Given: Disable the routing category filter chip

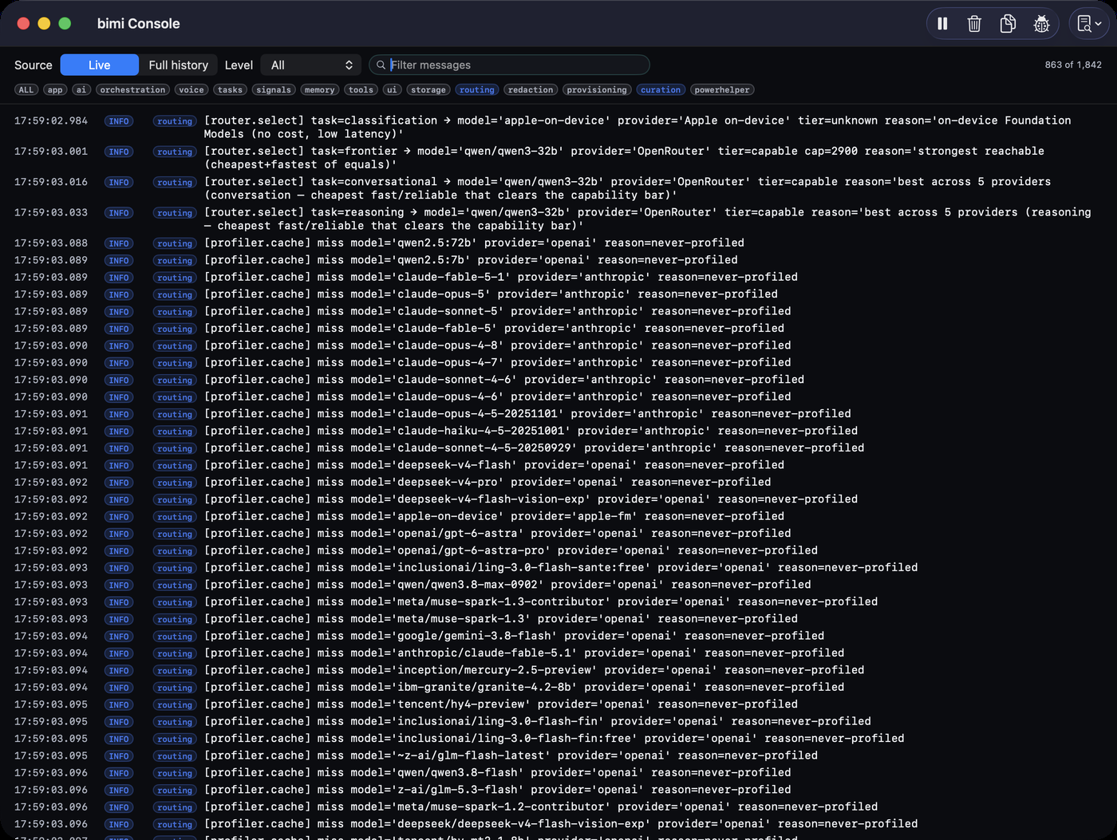Looking at the screenshot, I should (x=477, y=90).
